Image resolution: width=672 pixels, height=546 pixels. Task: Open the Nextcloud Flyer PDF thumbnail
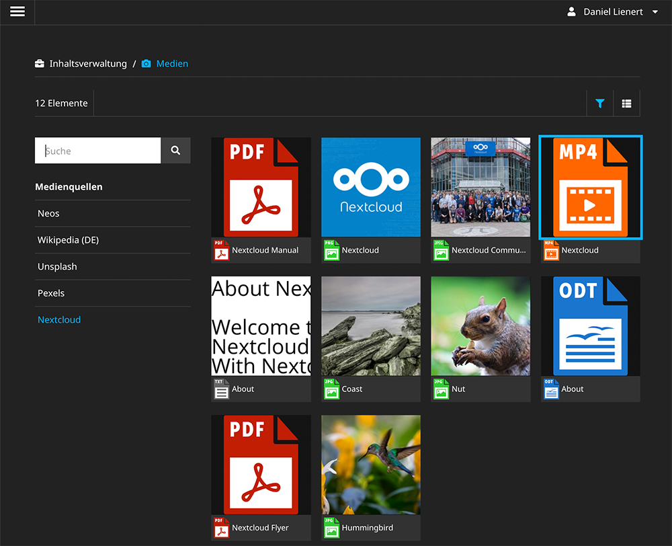pos(261,465)
